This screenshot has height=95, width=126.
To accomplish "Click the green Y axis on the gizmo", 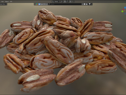I will pos(122,11).
